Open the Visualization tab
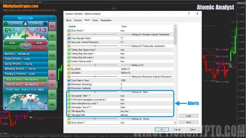The width and height of the screenshot is (246, 138). (106, 20)
